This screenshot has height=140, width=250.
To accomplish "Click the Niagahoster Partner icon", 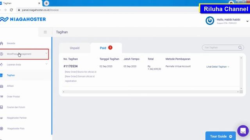I will tap(2, 118).
